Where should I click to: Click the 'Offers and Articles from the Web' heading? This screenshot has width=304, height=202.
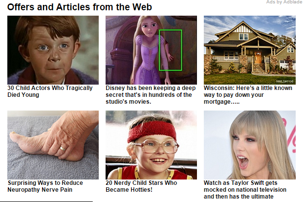coord(80,7)
